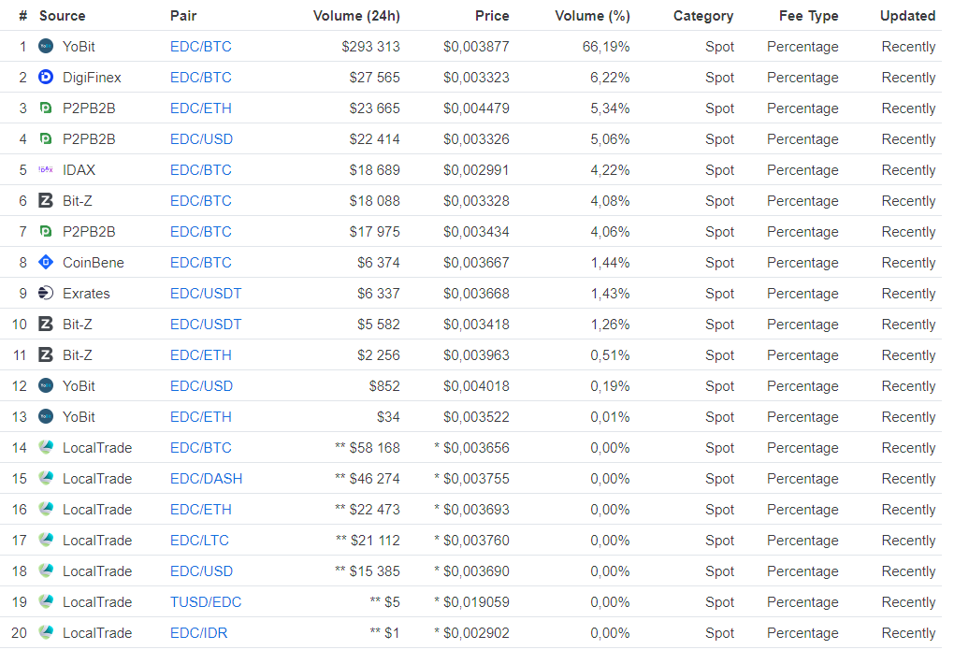Select the $34 volume cell
The height and width of the screenshot is (650, 954).
tap(388, 417)
